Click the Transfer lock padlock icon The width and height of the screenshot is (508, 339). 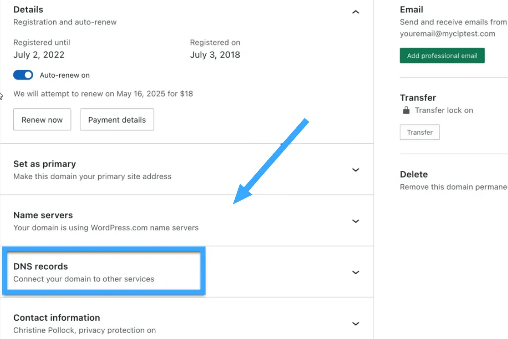pyautogui.click(x=406, y=110)
